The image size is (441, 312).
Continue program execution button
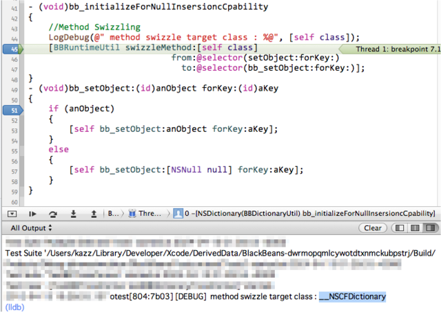pos(32,214)
